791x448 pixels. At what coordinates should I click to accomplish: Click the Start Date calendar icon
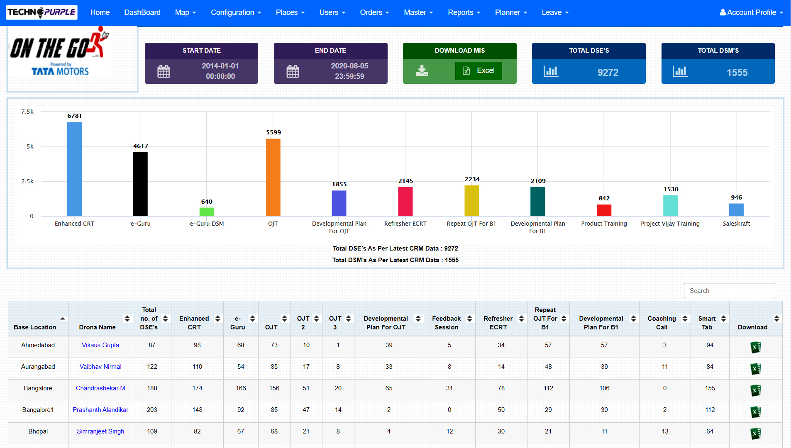coord(164,71)
